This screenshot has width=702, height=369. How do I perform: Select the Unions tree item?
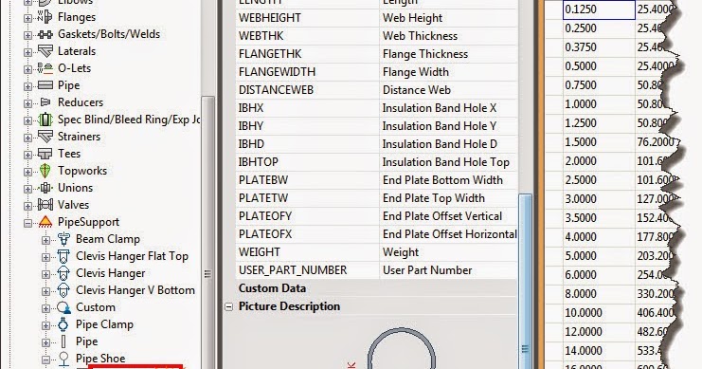[x=75, y=188]
